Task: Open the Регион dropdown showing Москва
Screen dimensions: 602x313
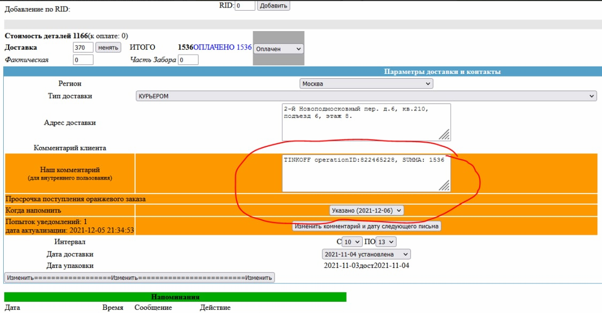Action: point(366,84)
